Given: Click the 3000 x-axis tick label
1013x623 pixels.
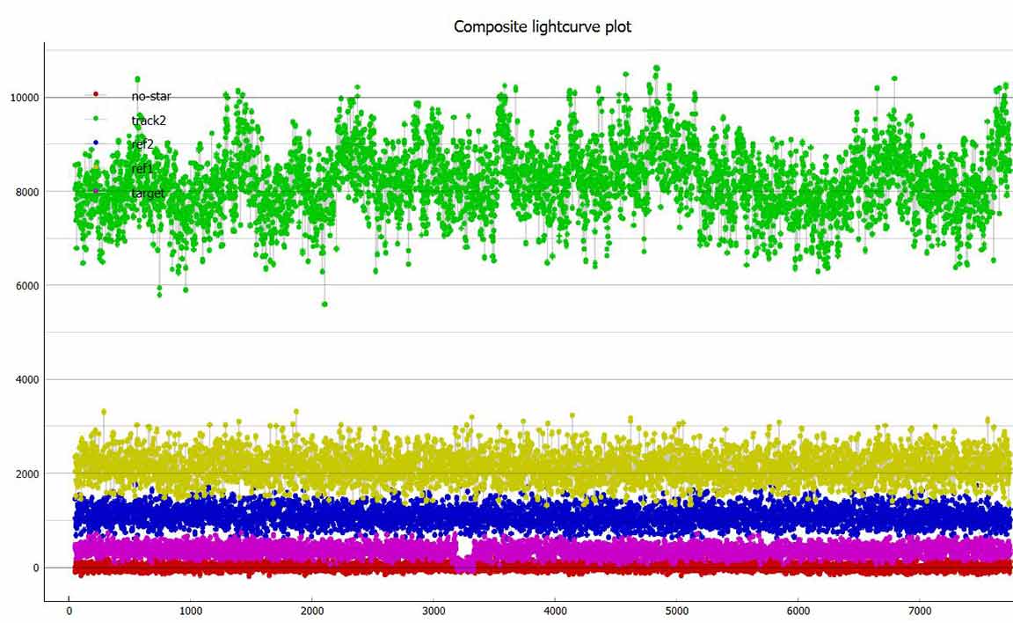Looking at the screenshot, I should point(434,611).
